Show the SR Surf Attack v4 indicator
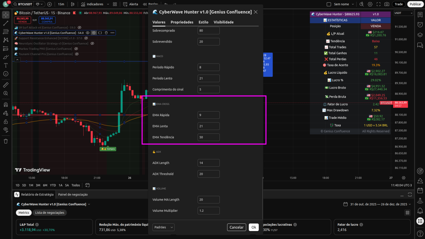425x239 pixels. tap(79, 28)
